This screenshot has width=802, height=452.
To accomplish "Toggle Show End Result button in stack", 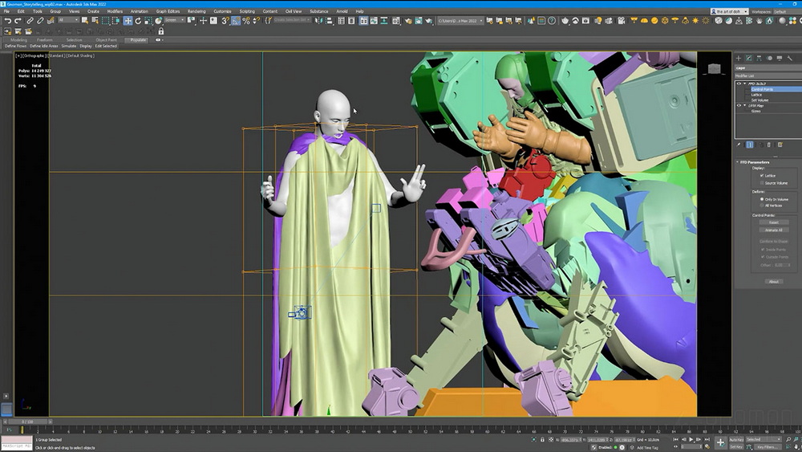I will 749,145.
